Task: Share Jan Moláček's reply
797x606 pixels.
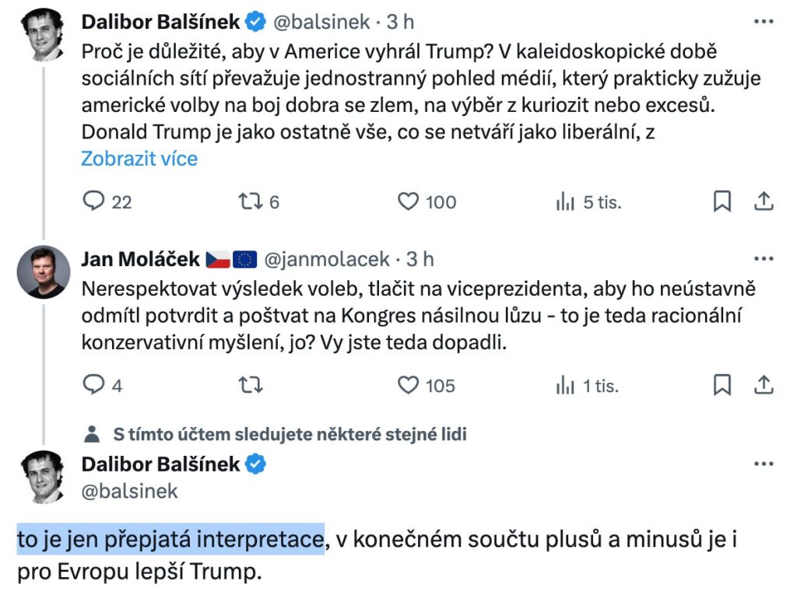Action: (764, 384)
